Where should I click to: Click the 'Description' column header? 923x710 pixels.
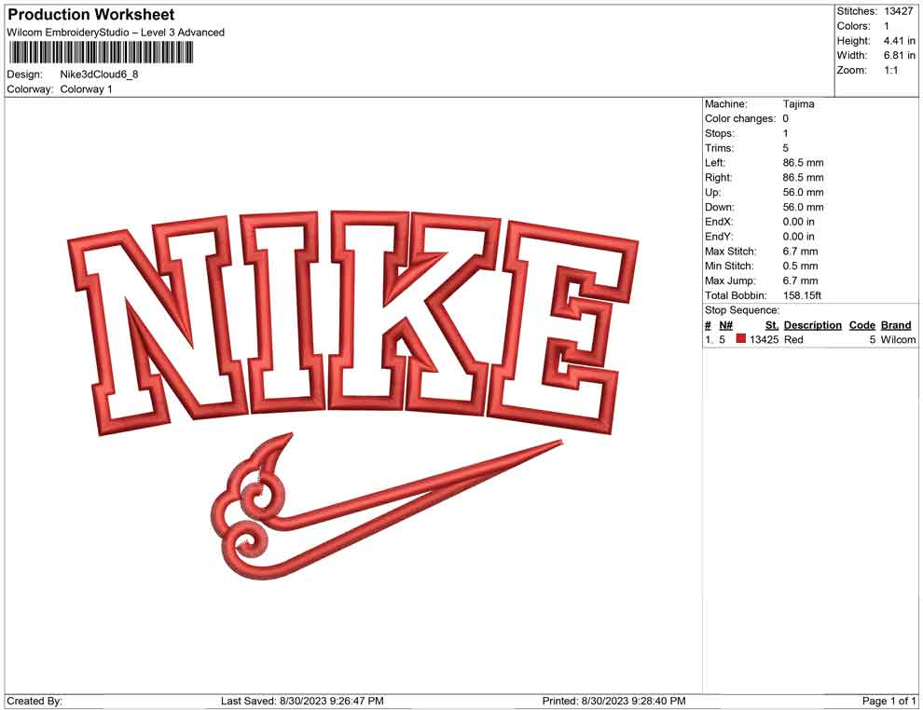tap(812, 324)
